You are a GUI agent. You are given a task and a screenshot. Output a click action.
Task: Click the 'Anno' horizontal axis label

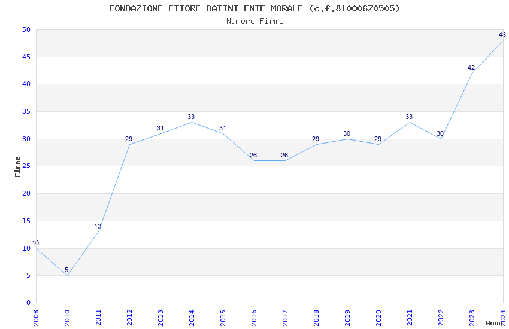tap(494, 323)
